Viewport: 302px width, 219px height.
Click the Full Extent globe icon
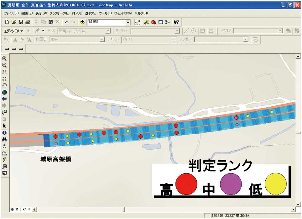[x=4, y=92]
